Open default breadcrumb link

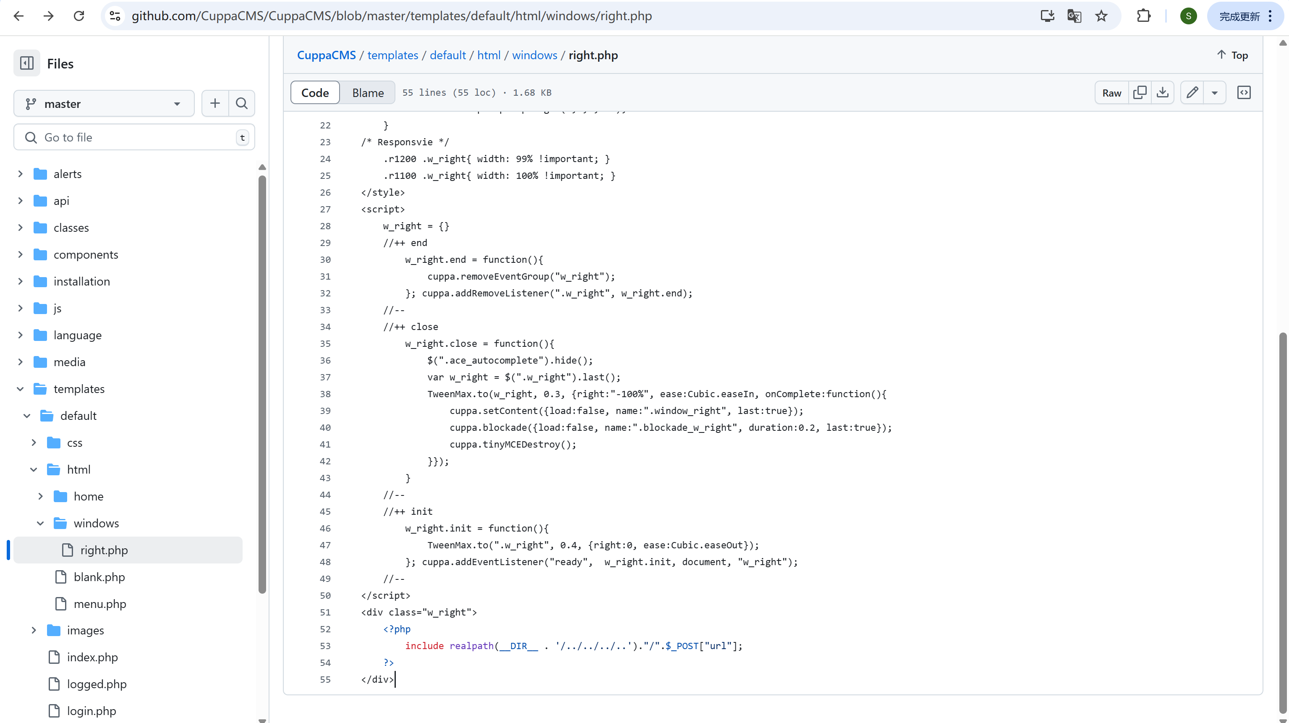[x=447, y=55]
